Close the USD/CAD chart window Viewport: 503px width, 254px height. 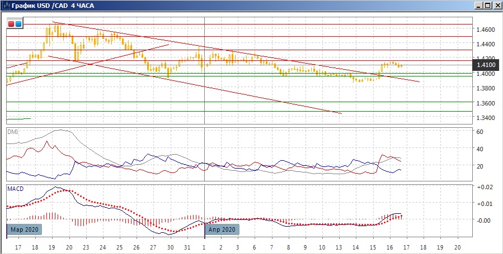click(496, 5)
